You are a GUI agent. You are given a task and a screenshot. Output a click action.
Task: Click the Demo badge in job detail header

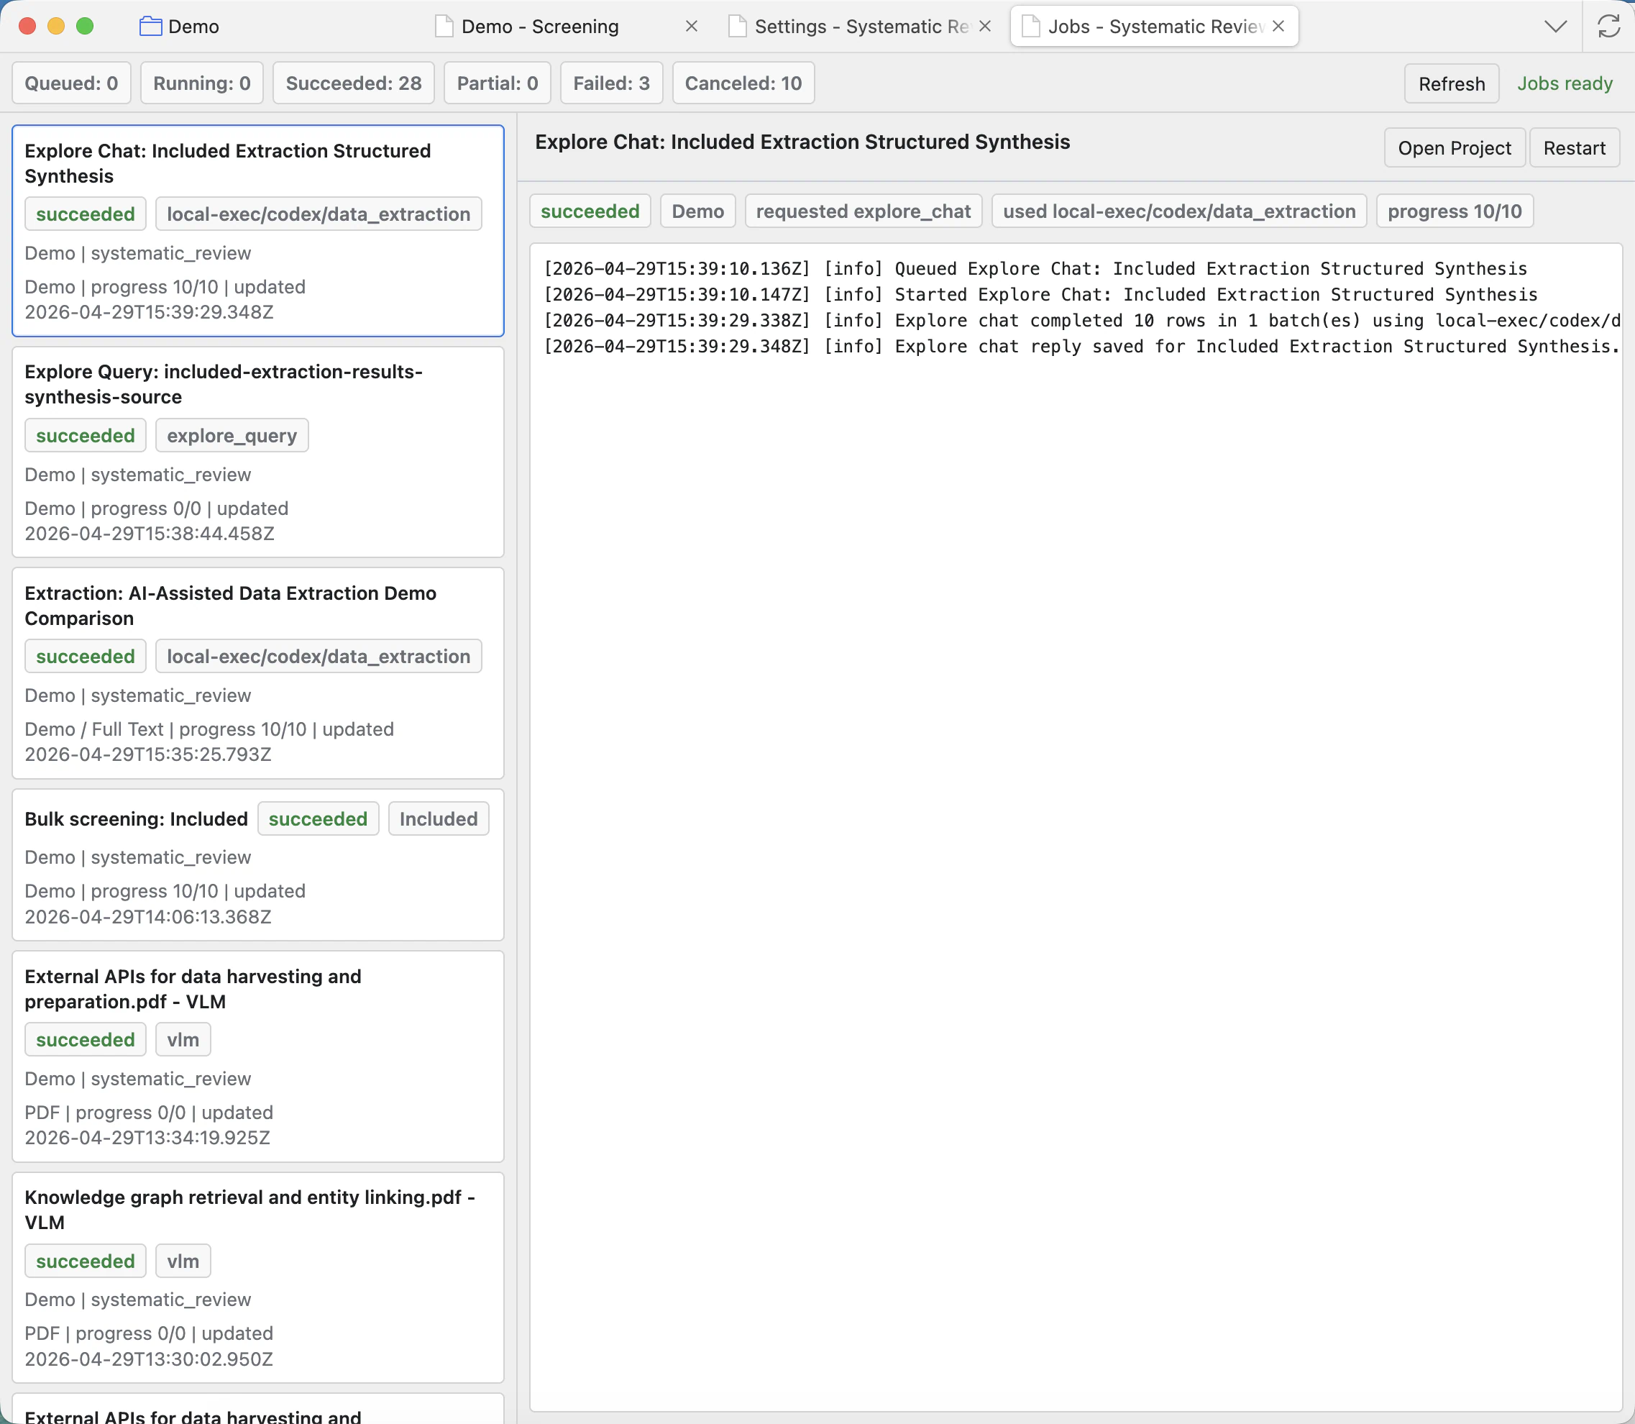coord(697,211)
